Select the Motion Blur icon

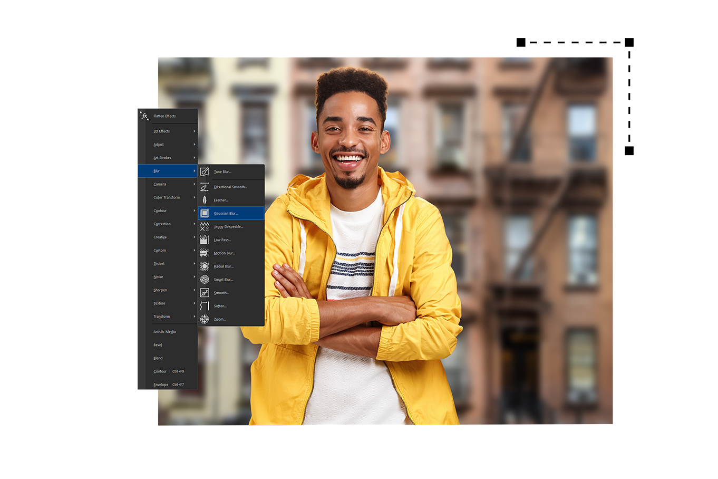(x=205, y=253)
